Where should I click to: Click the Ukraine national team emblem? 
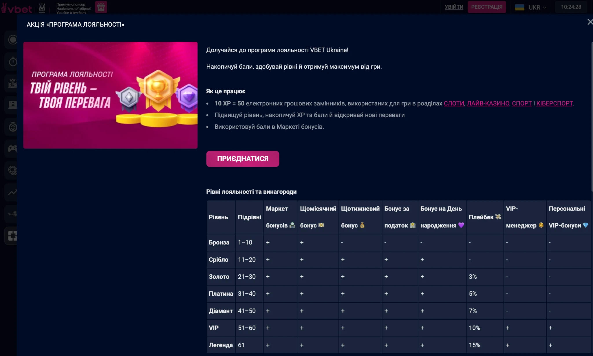(42, 8)
